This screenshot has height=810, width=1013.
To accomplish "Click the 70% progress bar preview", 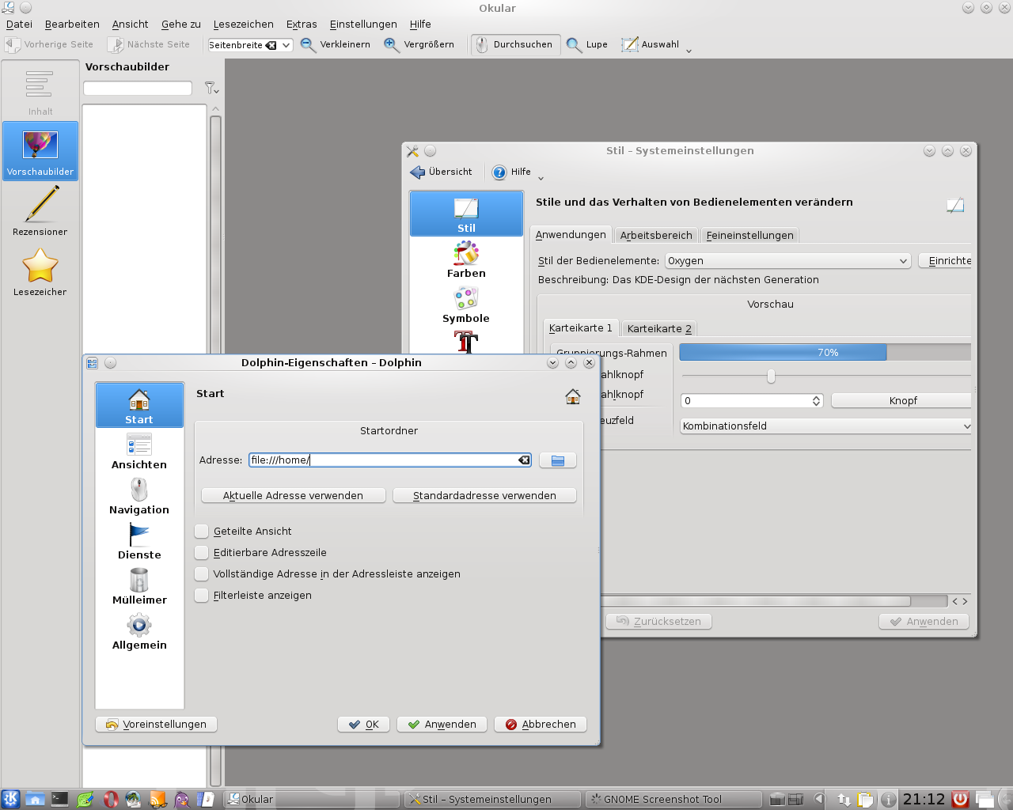I will [826, 353].
